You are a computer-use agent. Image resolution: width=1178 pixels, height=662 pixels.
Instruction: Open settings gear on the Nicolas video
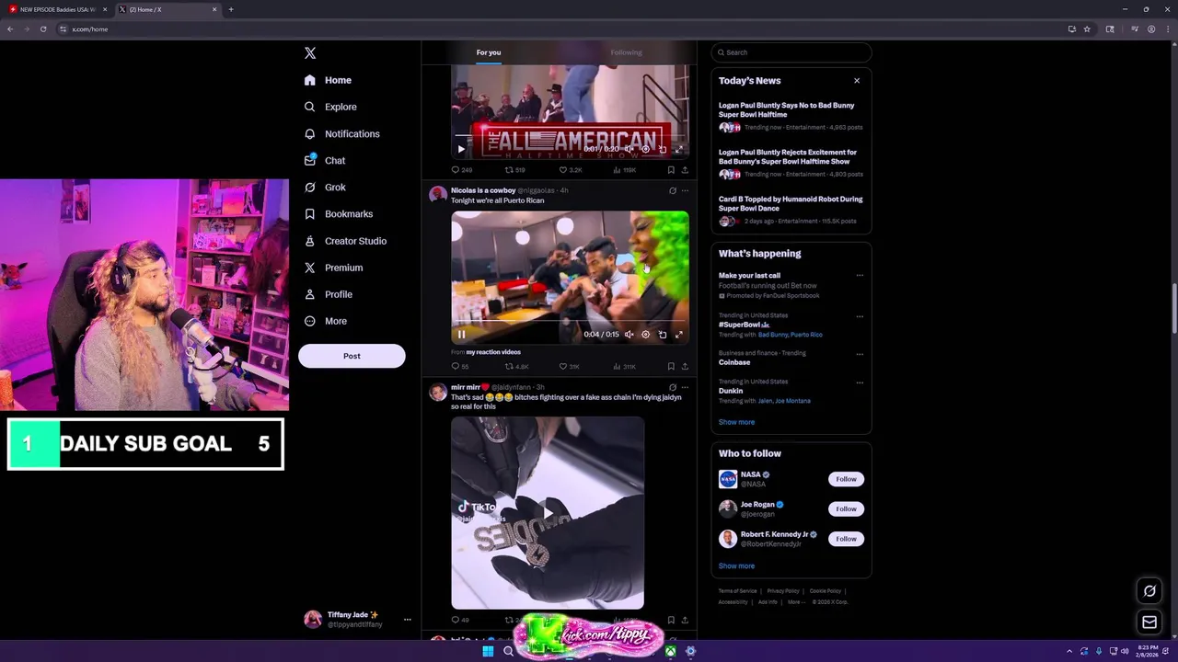coord(645,335)
